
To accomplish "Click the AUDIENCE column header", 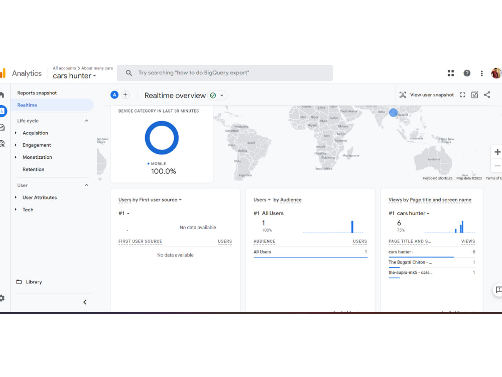I will click(264, 241).
